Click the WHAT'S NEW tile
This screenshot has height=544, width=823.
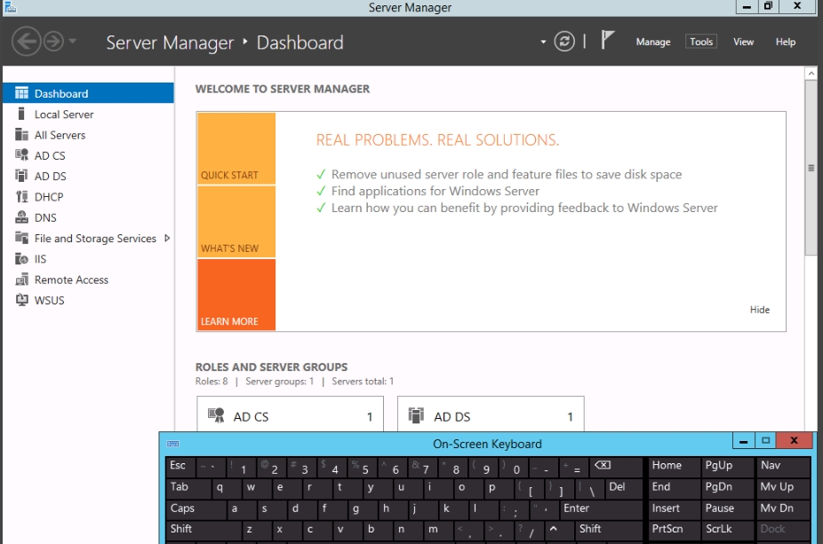tap(236, 222)
